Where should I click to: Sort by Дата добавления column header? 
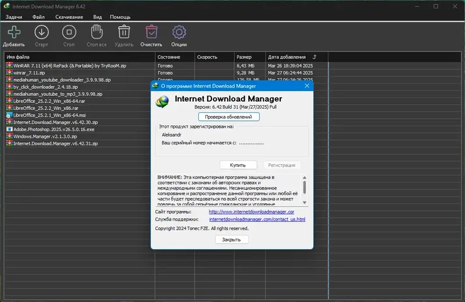[297, 57]
